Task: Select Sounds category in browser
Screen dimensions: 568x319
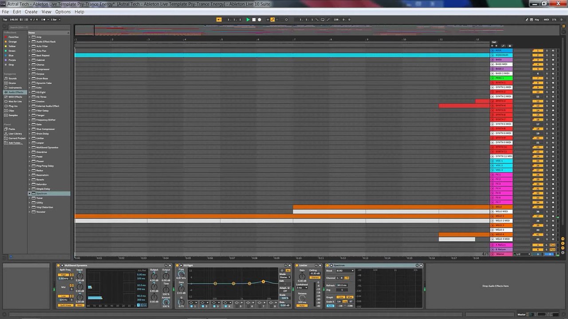Action: (12, 78)
